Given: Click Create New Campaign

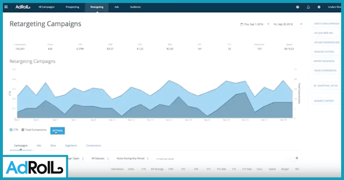Looking at the screenshot, I should [x=326, y=24].
